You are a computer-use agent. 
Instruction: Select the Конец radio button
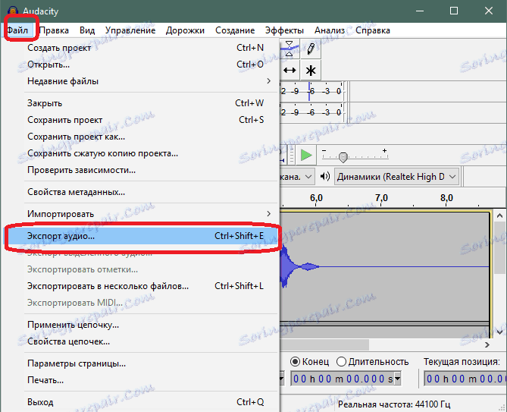[x=296, y=361]
